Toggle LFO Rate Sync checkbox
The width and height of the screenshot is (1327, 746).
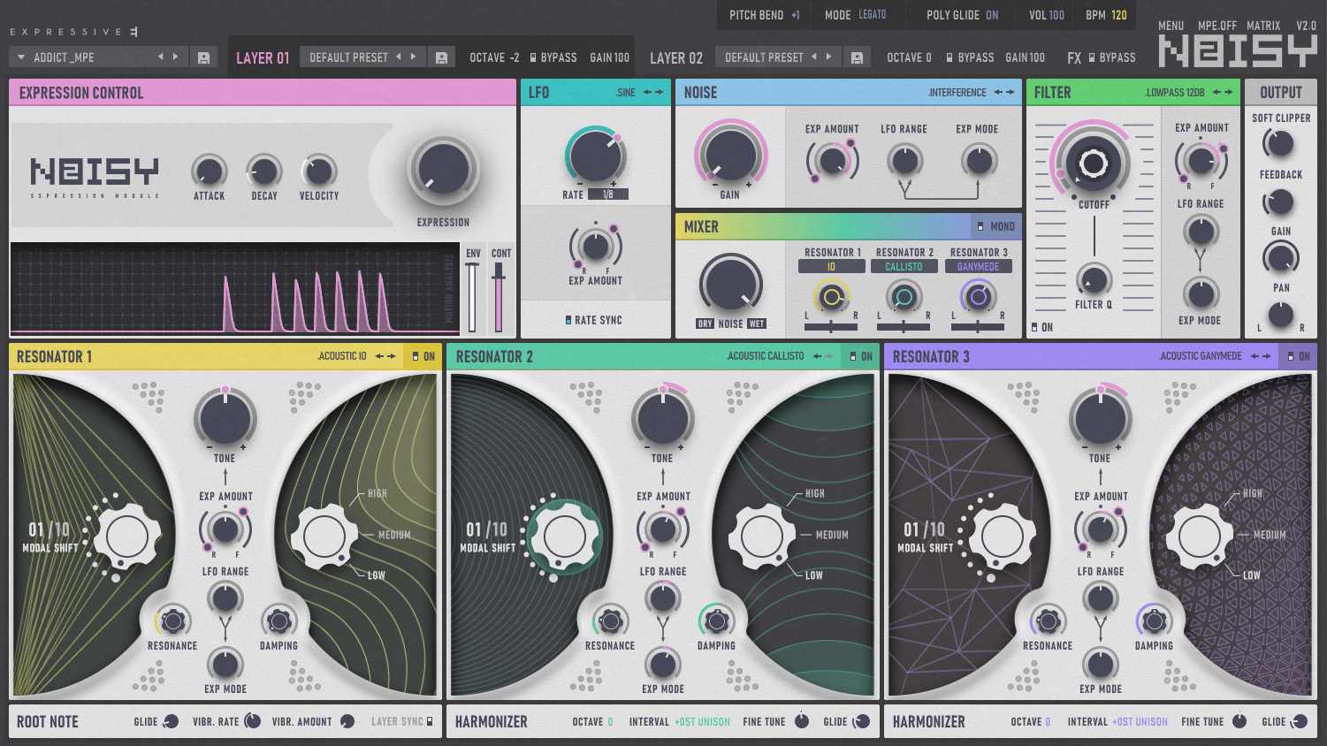pos(568,320)
